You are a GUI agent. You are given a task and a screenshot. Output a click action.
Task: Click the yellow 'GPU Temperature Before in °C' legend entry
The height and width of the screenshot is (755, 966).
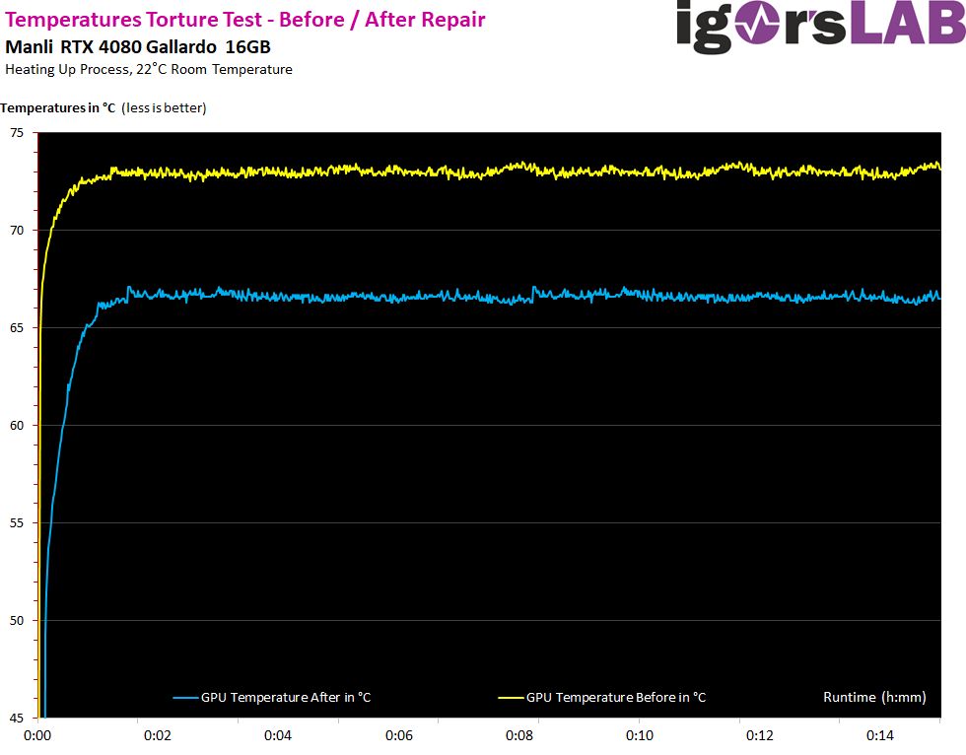(602, 697)
